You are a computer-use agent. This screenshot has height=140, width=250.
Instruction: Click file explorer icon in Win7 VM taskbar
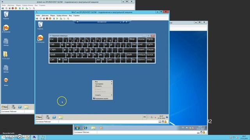61,117
